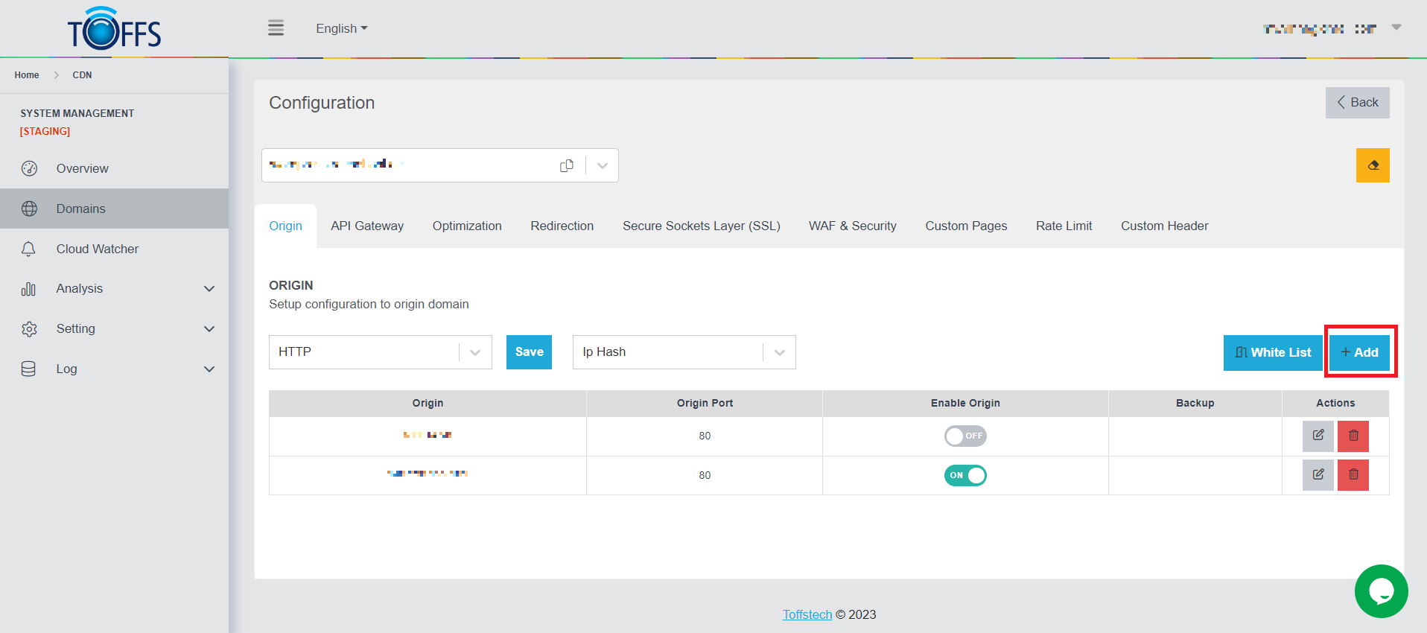
Task: Click edit icon for first origin row
Action: click(1318, 436)
